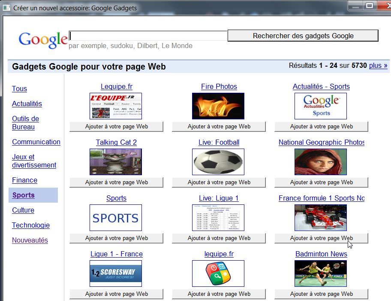This screenshot has width=391, height=301.
Task: Open National Geographic Photos title link
Action: (322, 143)
